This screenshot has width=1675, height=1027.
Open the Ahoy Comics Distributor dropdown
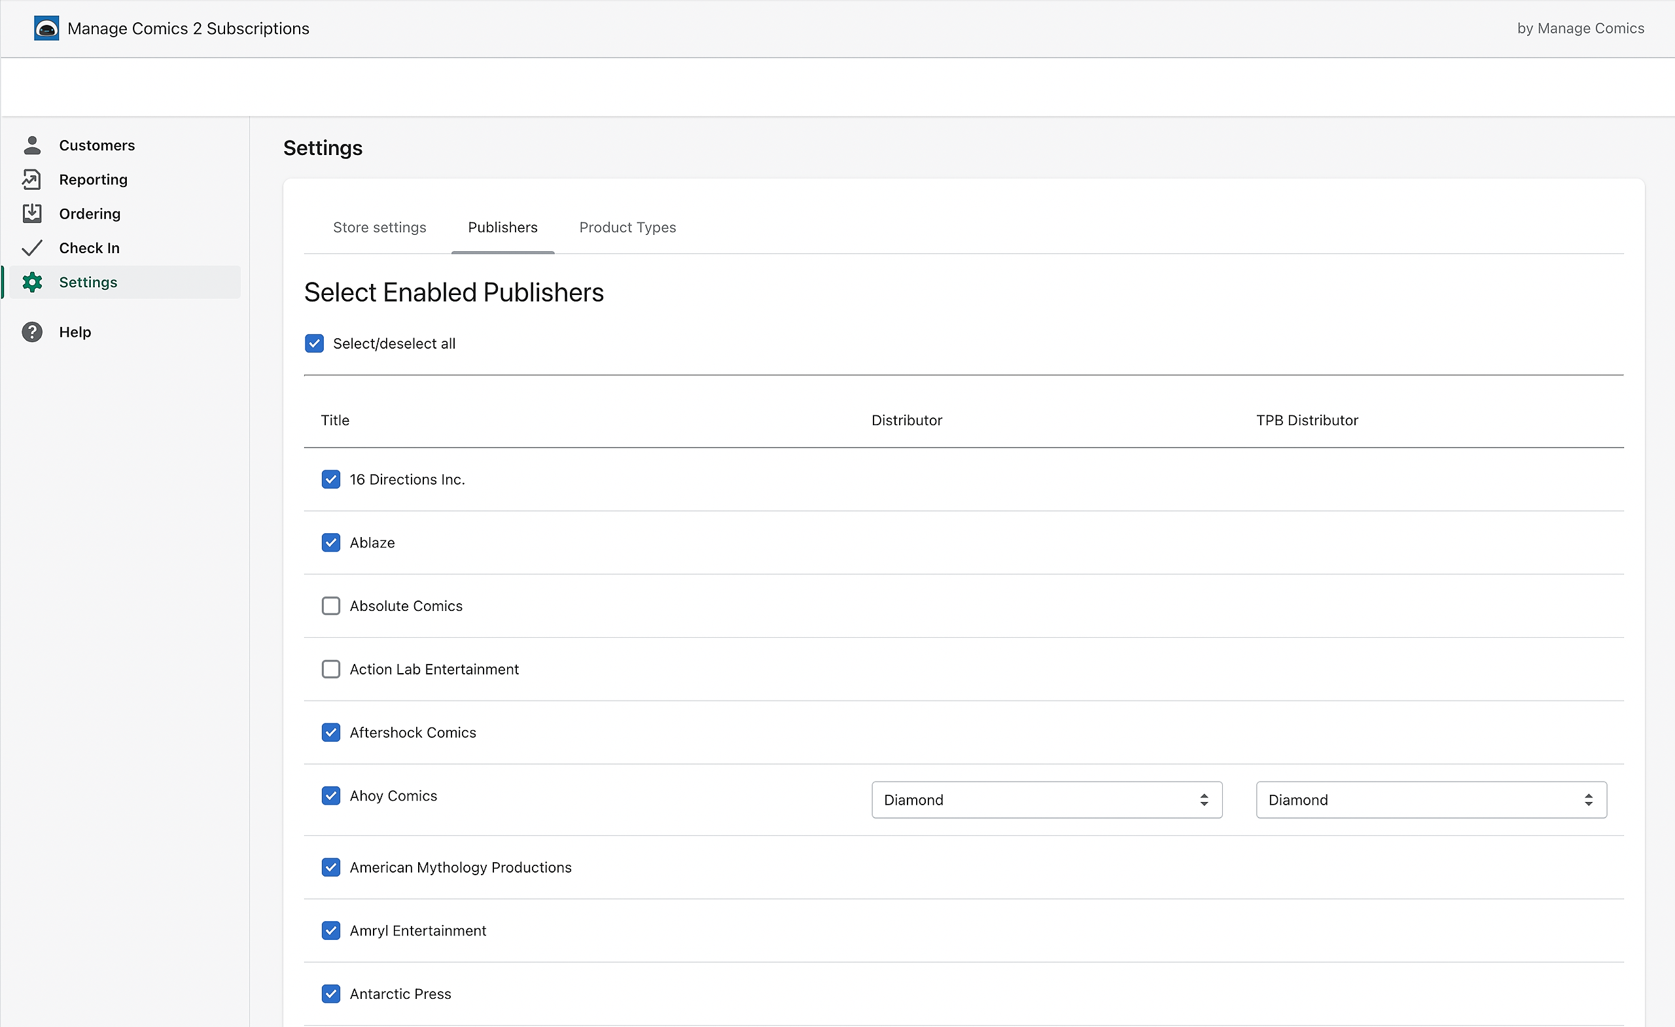[x=1046, y=799]
